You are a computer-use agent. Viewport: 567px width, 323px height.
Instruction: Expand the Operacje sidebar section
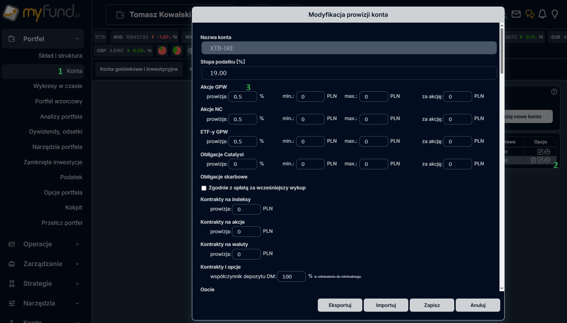(x=77, y=244)
